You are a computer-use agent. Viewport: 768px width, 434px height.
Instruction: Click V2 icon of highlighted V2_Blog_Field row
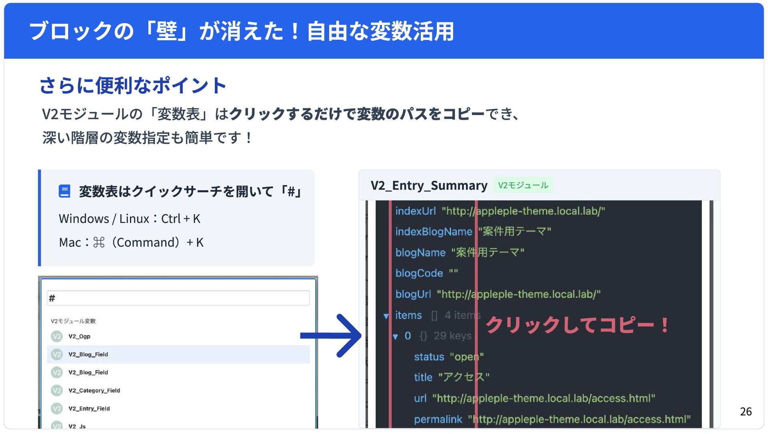(57, 354)
